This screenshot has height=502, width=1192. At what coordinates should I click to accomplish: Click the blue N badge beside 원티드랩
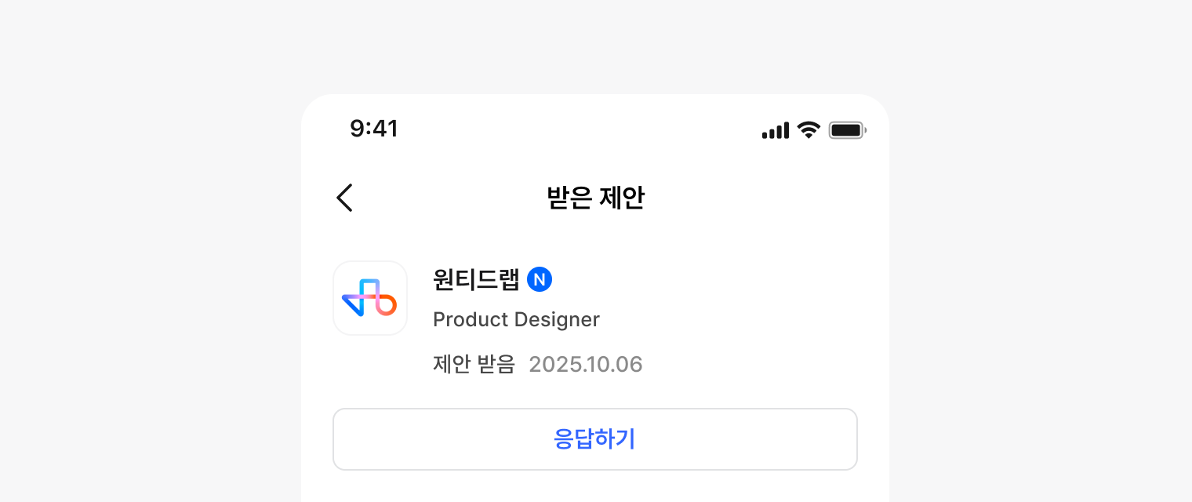(x=540, y=279)
